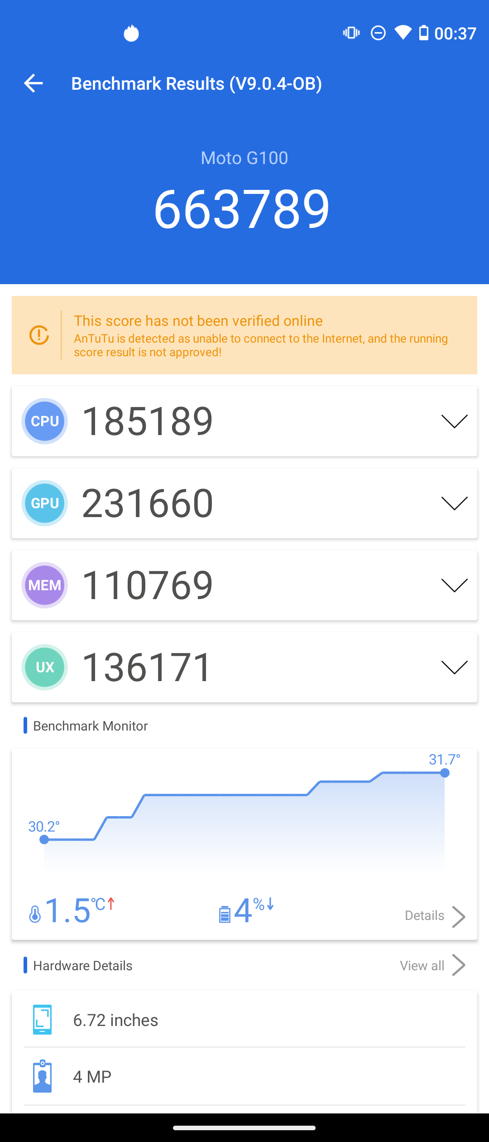Tap the Do Not Disturb status icon
The image size is (489, 1142).
pos(378,33)
